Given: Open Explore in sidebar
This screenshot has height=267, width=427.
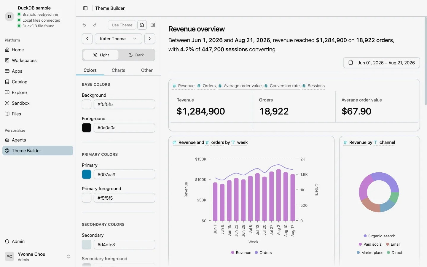Looking at the screenshot, I should pyautogui.click(x=38, y=93).
